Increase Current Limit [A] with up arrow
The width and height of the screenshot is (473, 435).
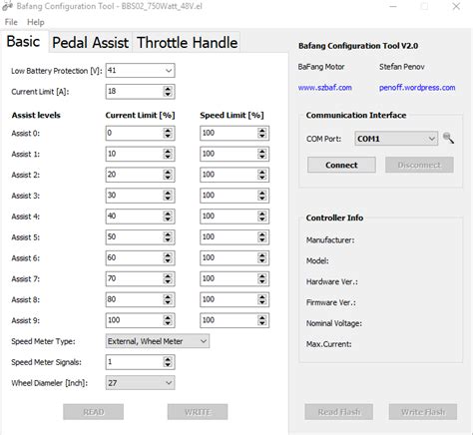coord(168,89)
